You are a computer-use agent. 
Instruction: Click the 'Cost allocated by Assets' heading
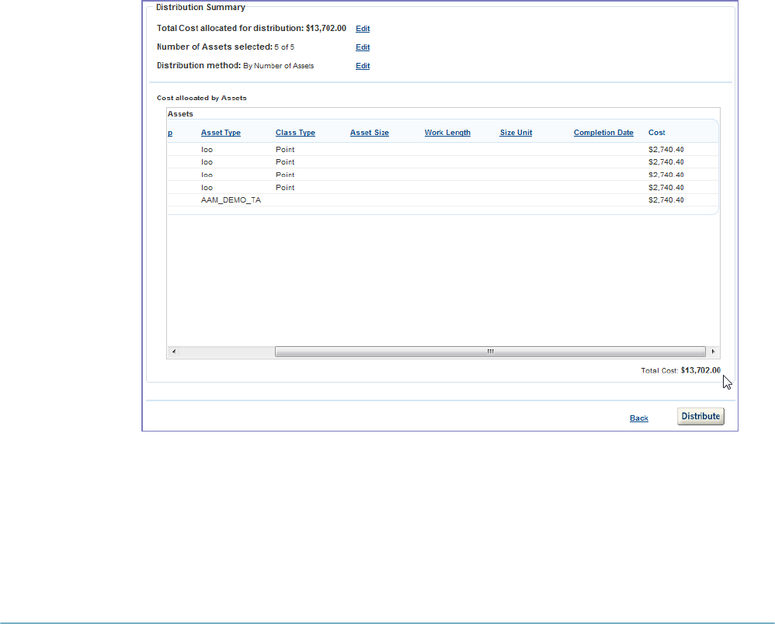pyautogui.click(x=202, y=98)
